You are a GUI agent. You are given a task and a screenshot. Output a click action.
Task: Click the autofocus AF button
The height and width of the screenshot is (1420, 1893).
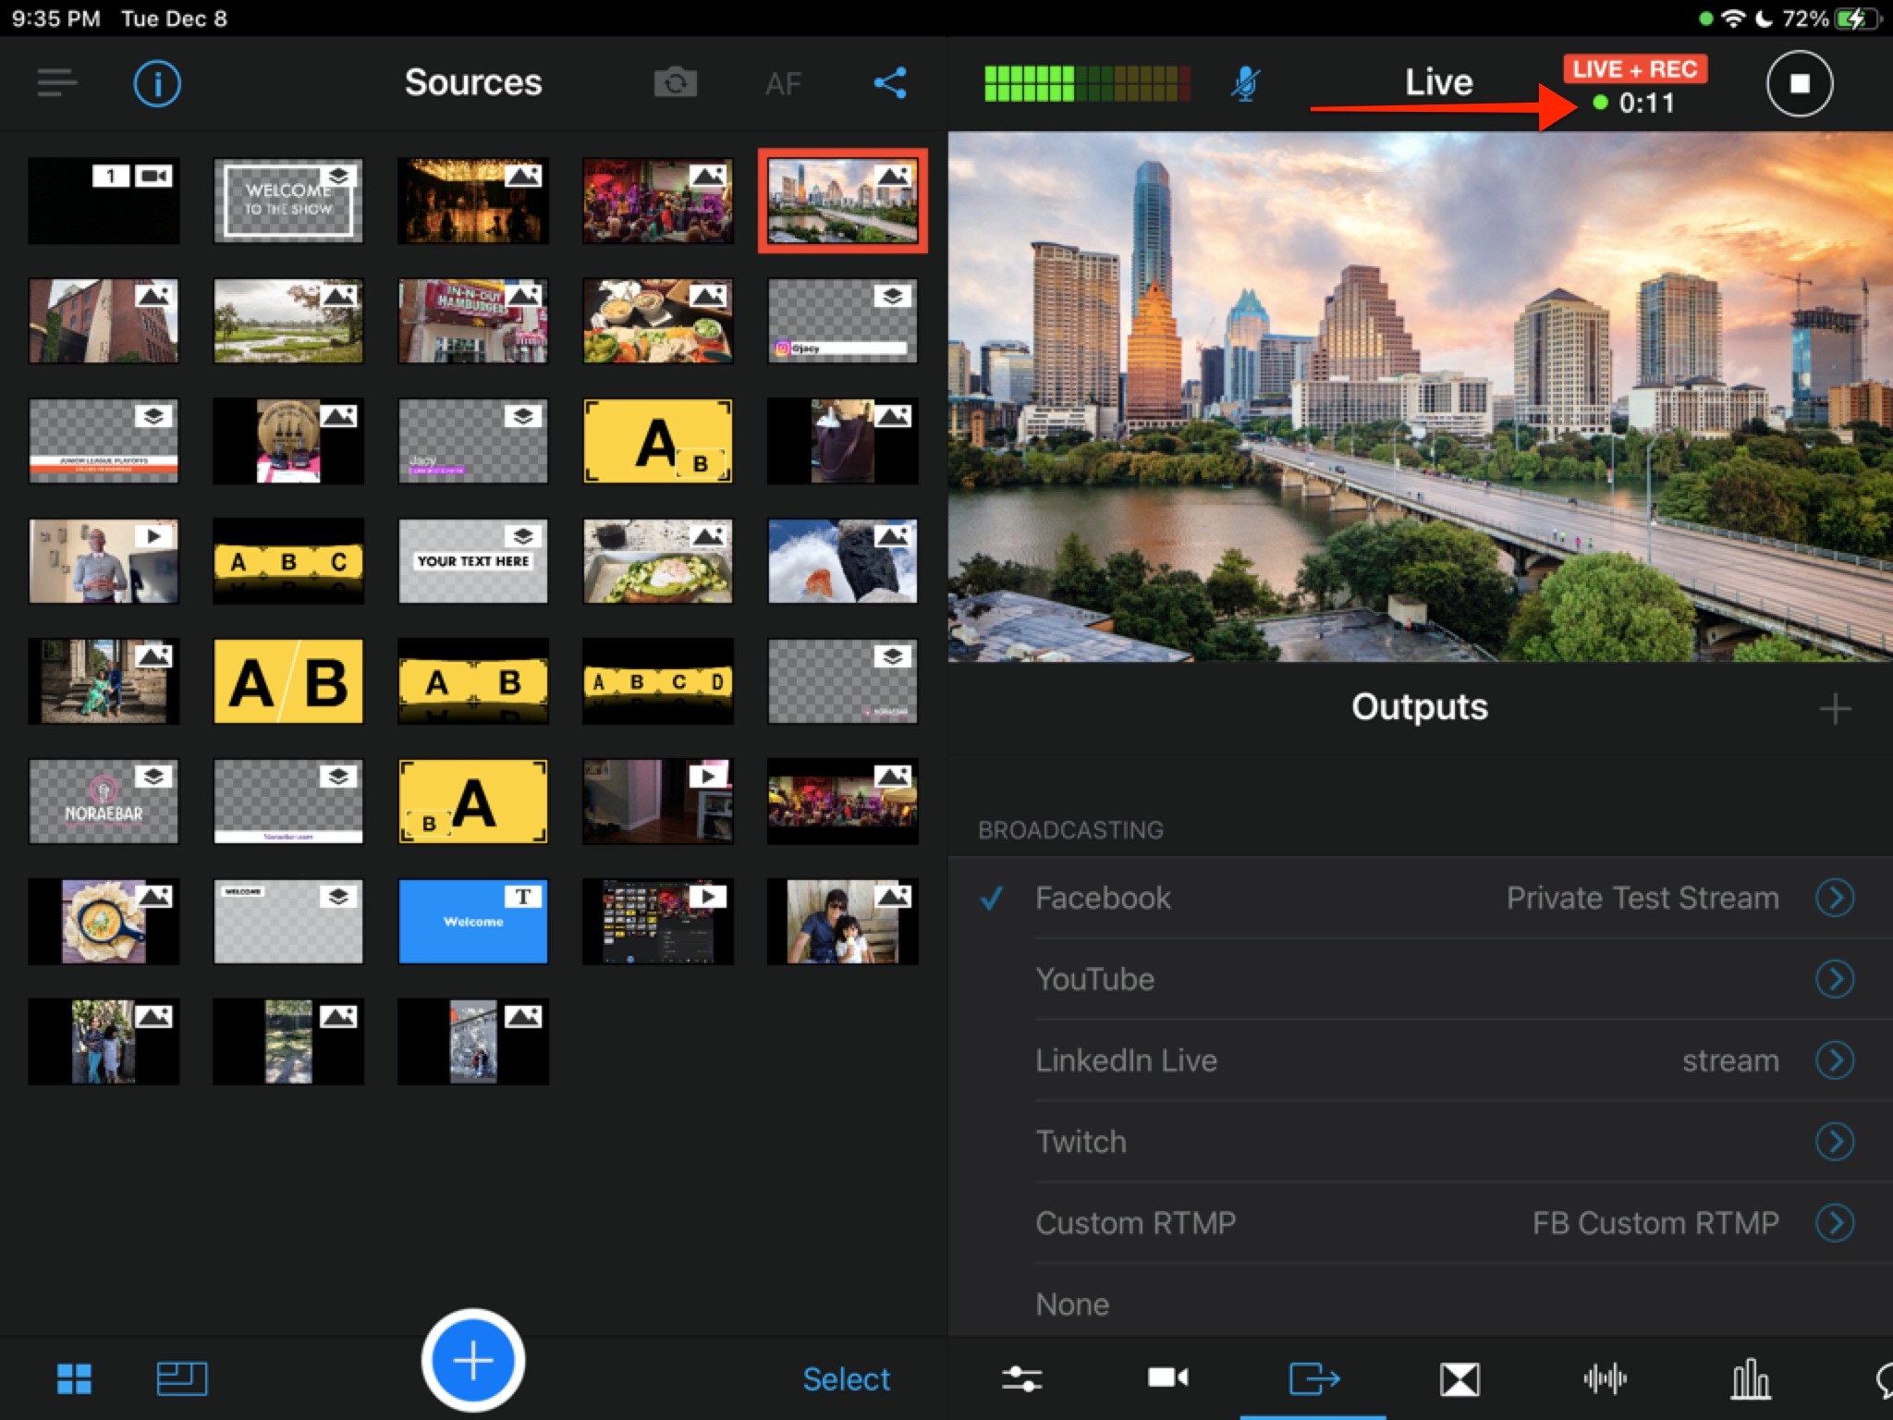[x=783, y=82]
